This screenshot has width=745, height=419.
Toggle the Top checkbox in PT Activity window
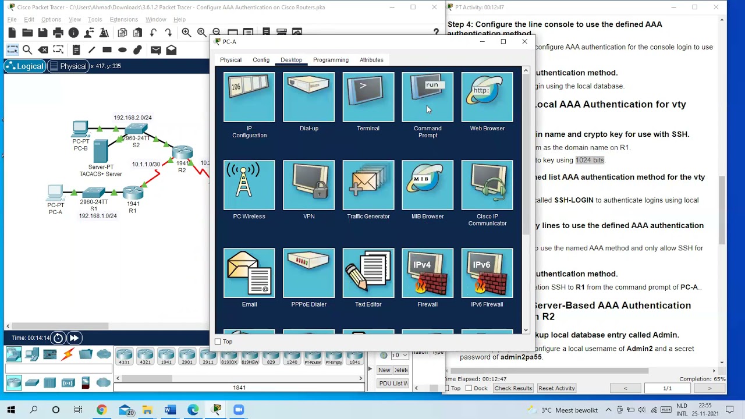tap(447, 388)
